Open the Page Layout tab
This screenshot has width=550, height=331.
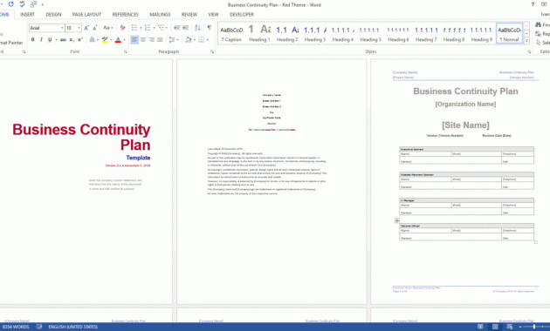click(x=86, y=14)
